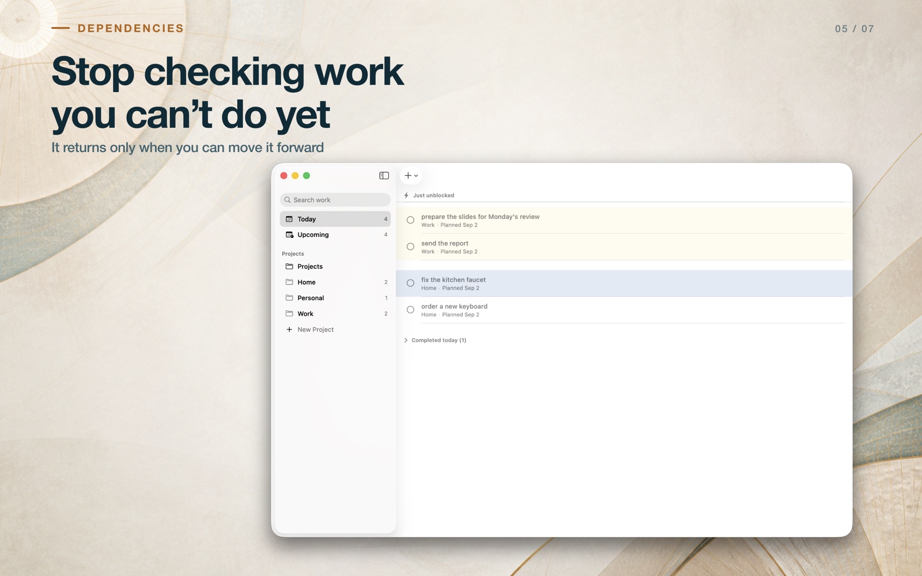This screenshot has height=576, width=922.
Task: Click the Home folder icon
Action: [289, 282]
